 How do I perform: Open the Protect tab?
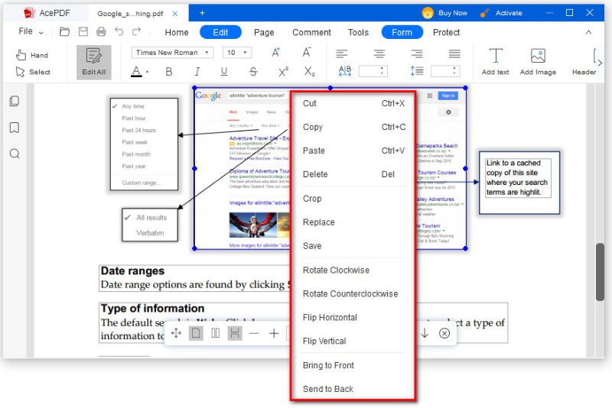[x=446, y=32]
